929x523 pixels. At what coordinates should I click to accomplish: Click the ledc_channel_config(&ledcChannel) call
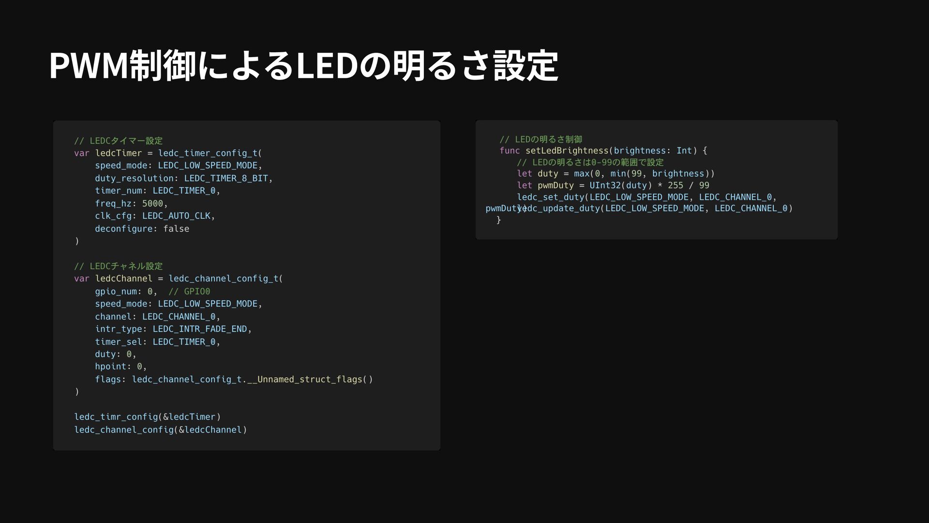tap(160, 430)
